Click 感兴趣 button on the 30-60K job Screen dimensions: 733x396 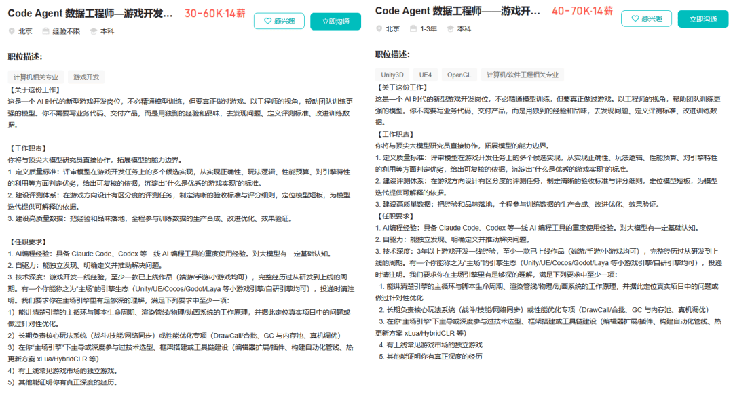coord(279,21)
